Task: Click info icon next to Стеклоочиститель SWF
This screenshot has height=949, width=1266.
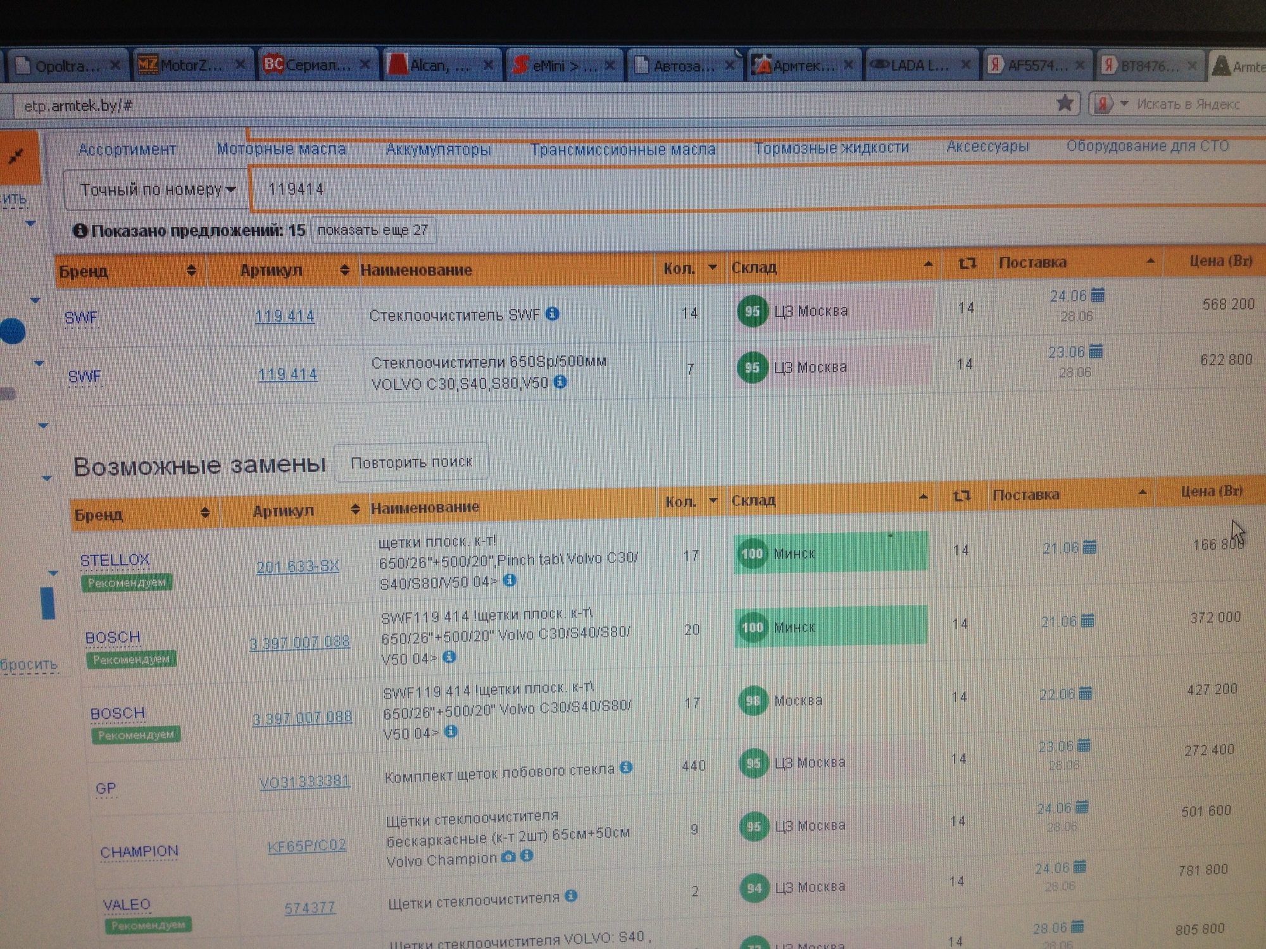Action: pos(553,313)
